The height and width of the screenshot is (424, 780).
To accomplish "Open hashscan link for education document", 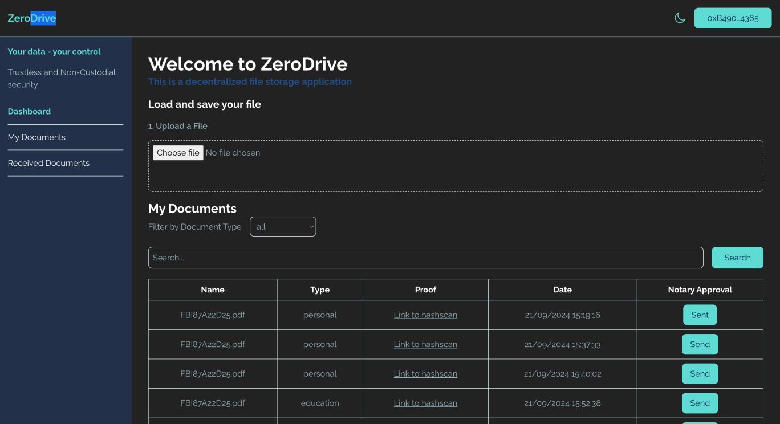I will pos(425,403).
